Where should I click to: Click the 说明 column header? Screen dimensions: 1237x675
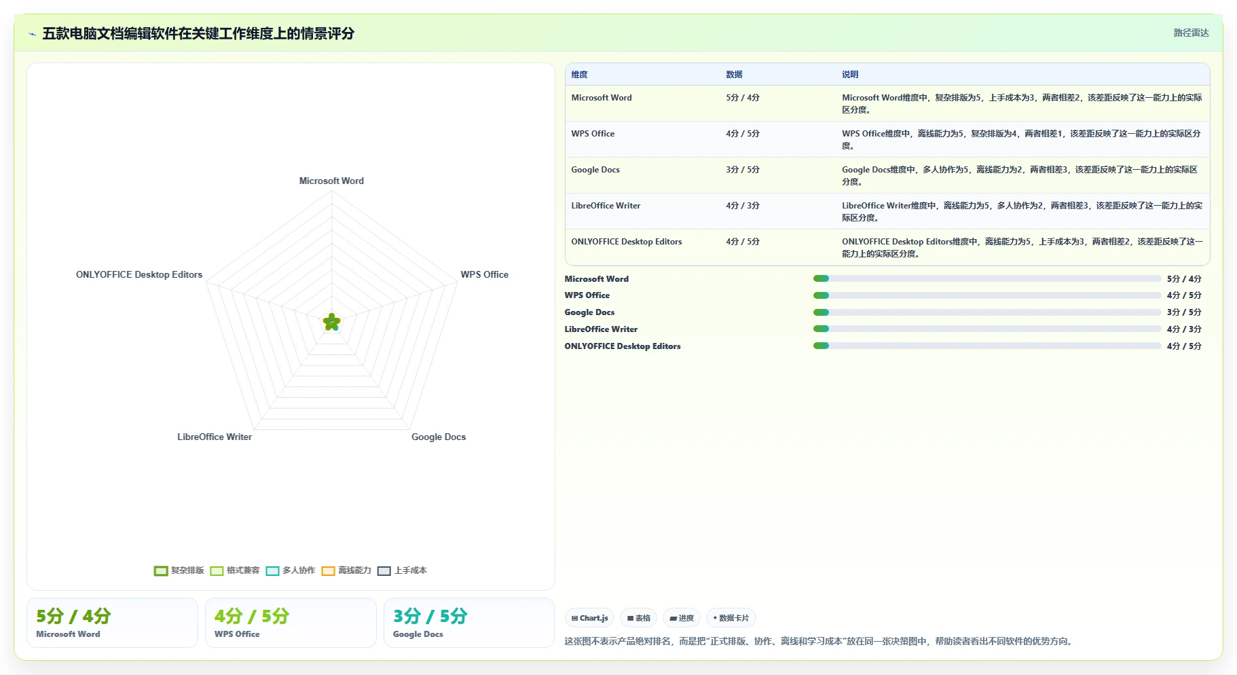click(850, 75)
